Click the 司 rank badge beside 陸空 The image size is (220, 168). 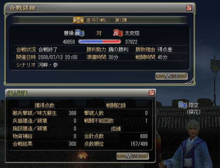182,105
